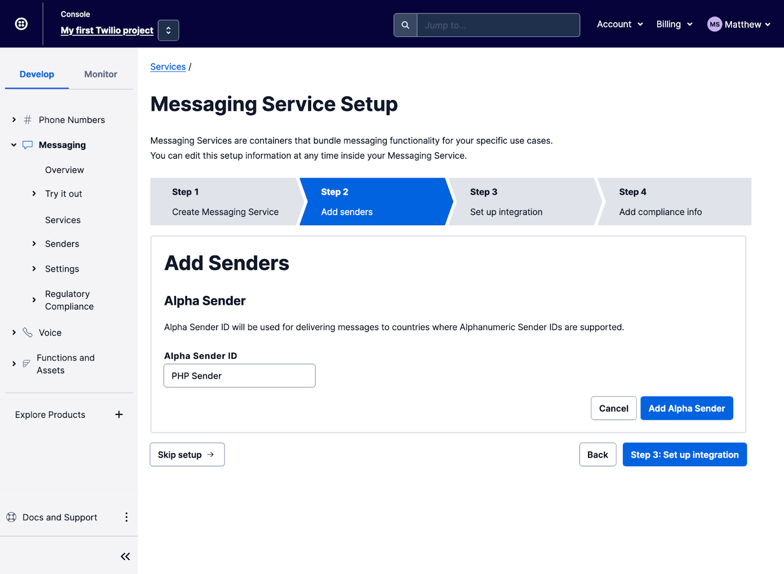
Task: Open Regulatory Compliance item
Action: [x=70, y=300]
